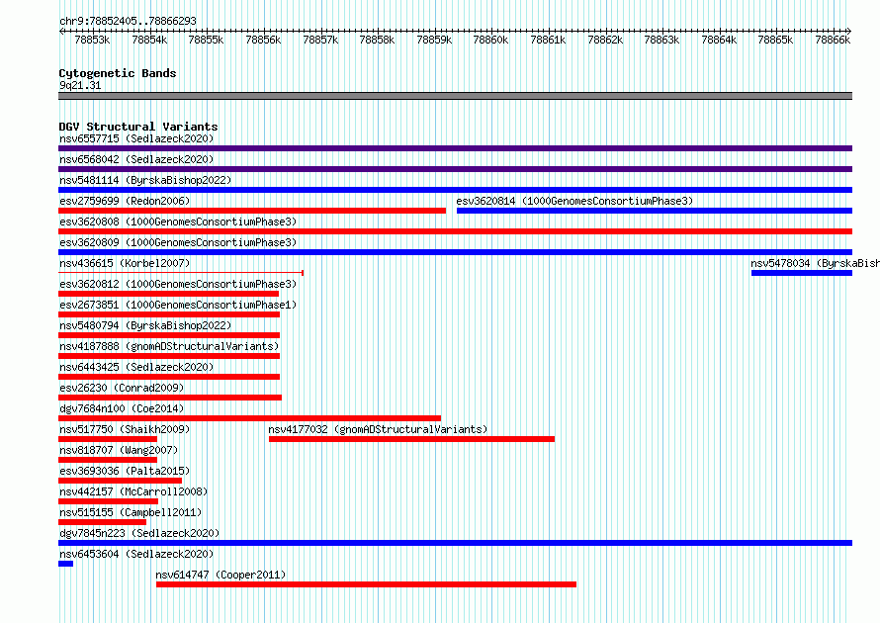Click the DGV Structural Variants track title
The height and width of the screenshot is (623, 880).
[138, 127]
